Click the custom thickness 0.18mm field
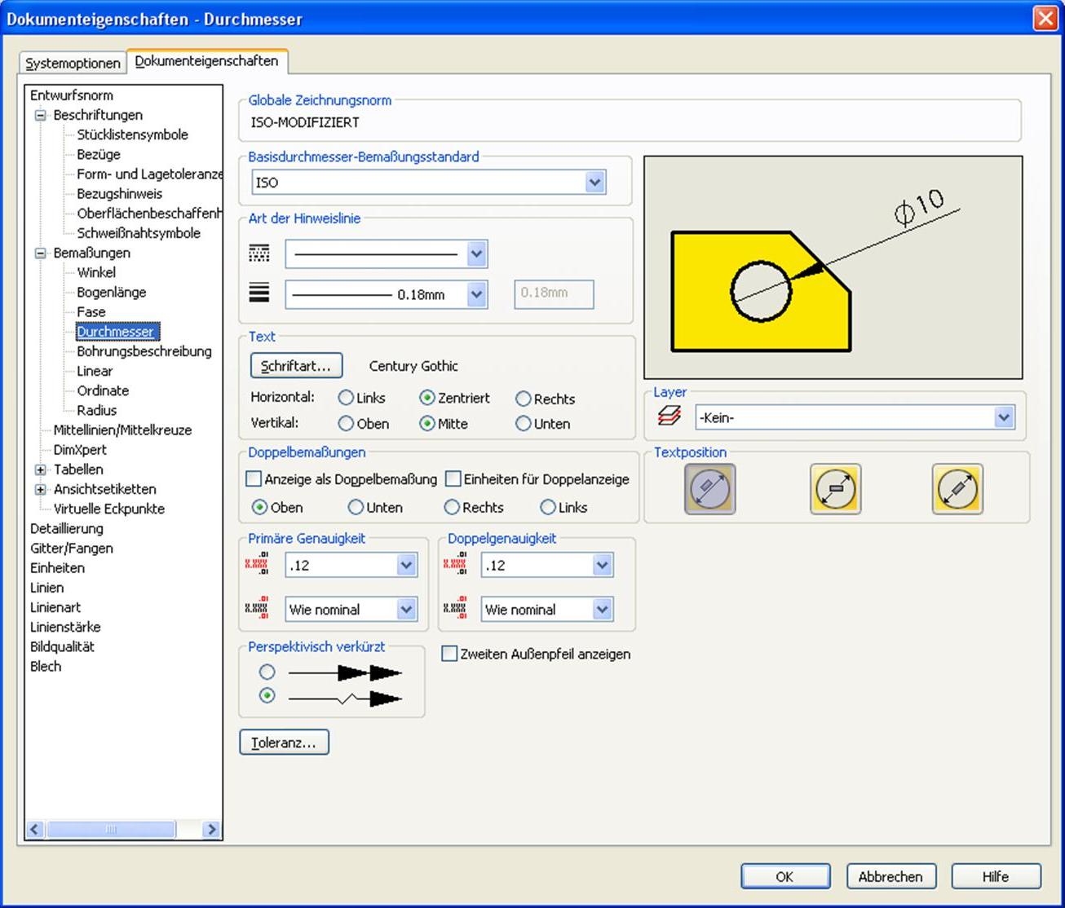Screen dimensions: 1065x908 coord(554,293)
